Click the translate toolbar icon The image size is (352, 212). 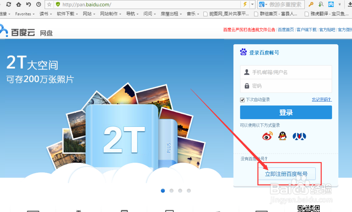tap(331, 4)
